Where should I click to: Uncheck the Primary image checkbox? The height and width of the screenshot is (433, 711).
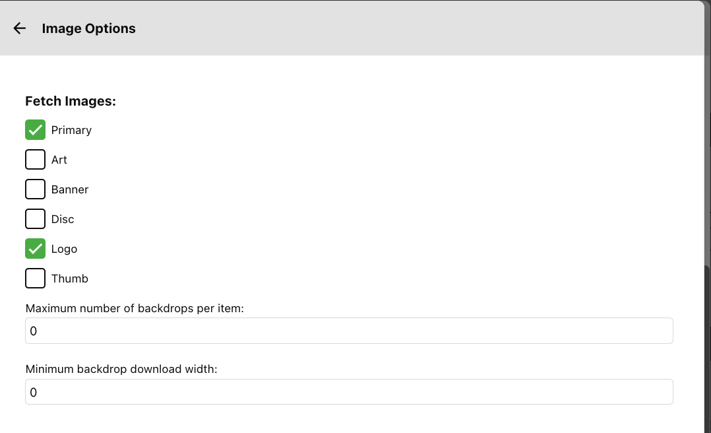pyautogui.click(x=35, y=130)
